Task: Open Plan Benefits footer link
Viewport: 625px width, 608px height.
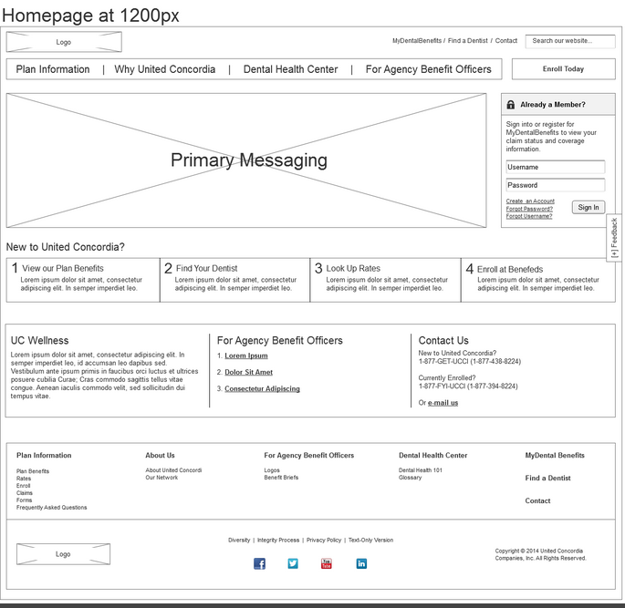Action: coord(33,471)
